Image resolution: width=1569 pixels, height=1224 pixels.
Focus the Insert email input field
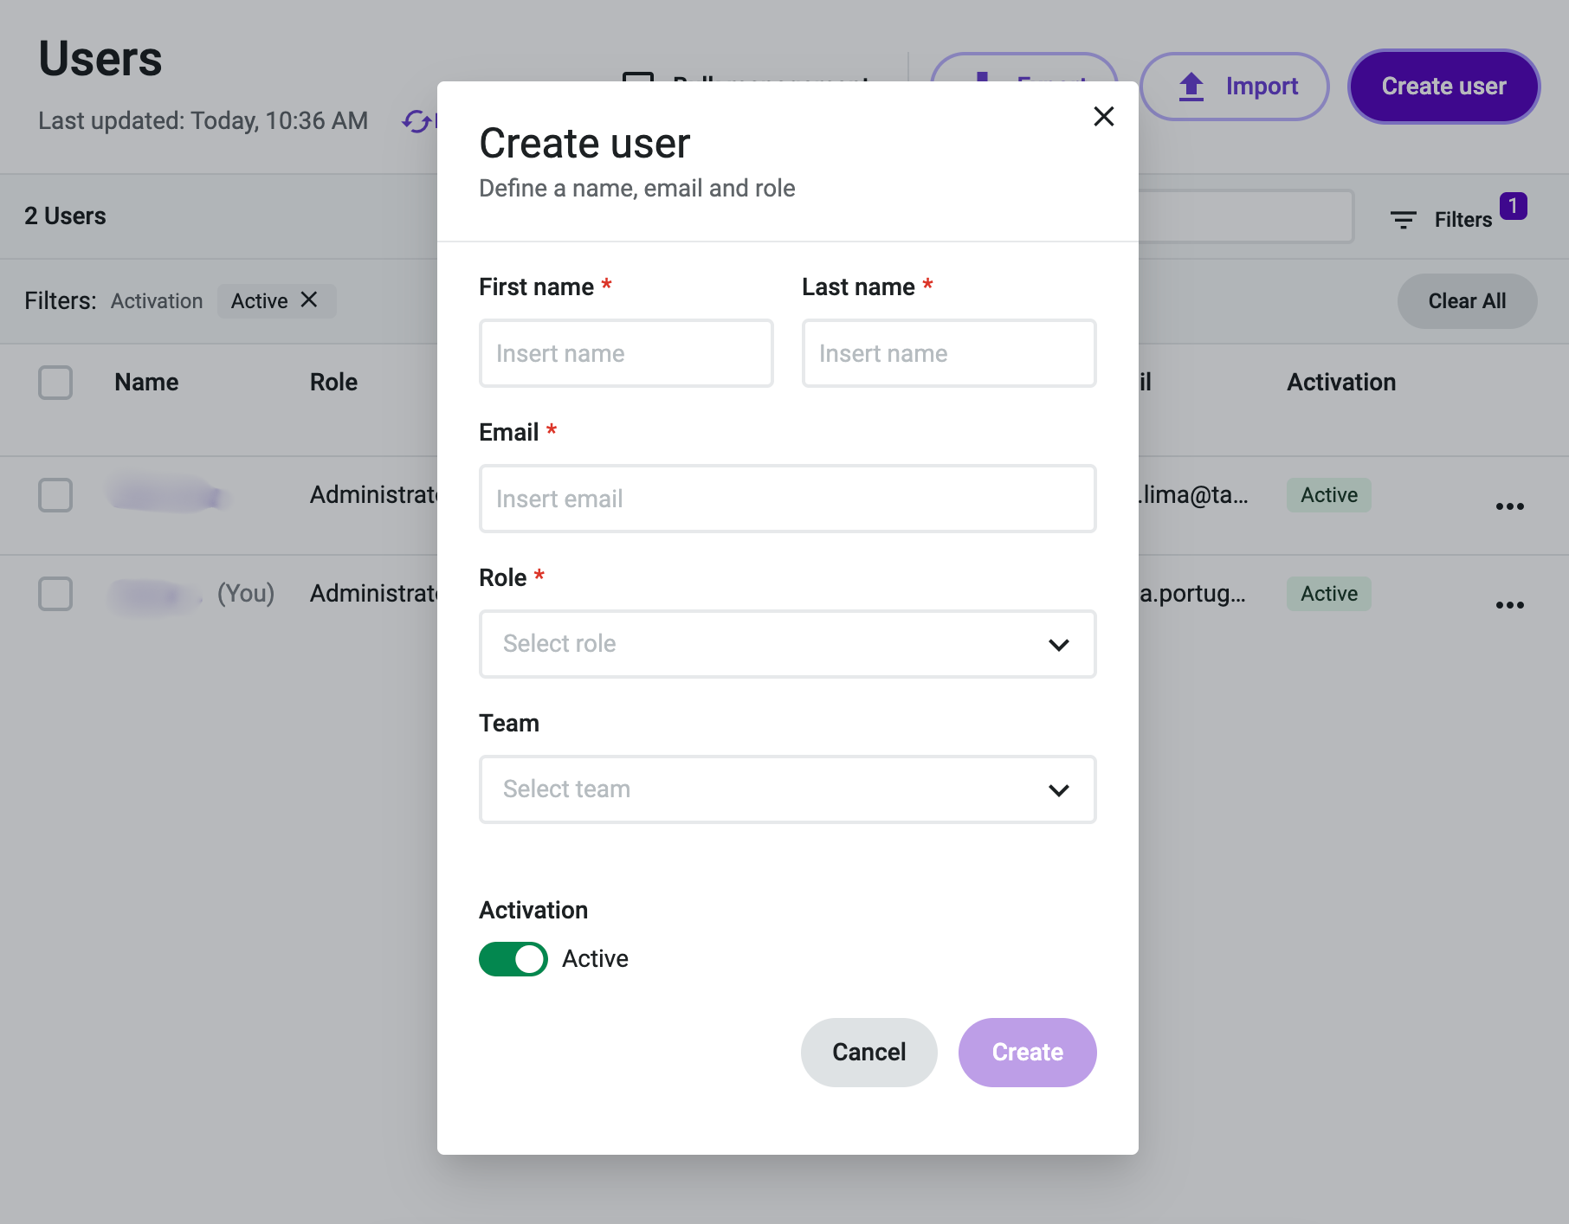tap(787, 499)
